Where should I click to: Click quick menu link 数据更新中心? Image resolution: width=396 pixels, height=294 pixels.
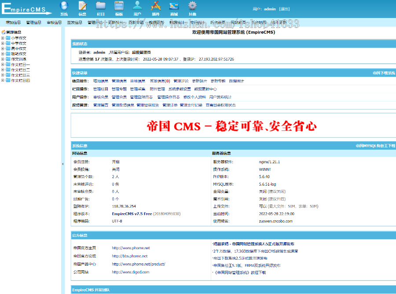coord(205,89)
